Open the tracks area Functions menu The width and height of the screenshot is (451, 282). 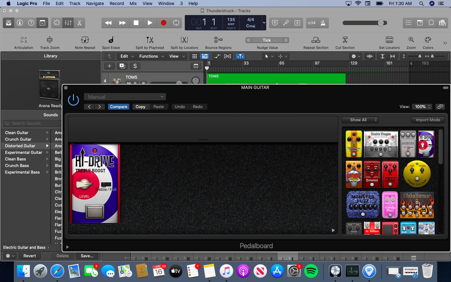click(x=151, y=56)
